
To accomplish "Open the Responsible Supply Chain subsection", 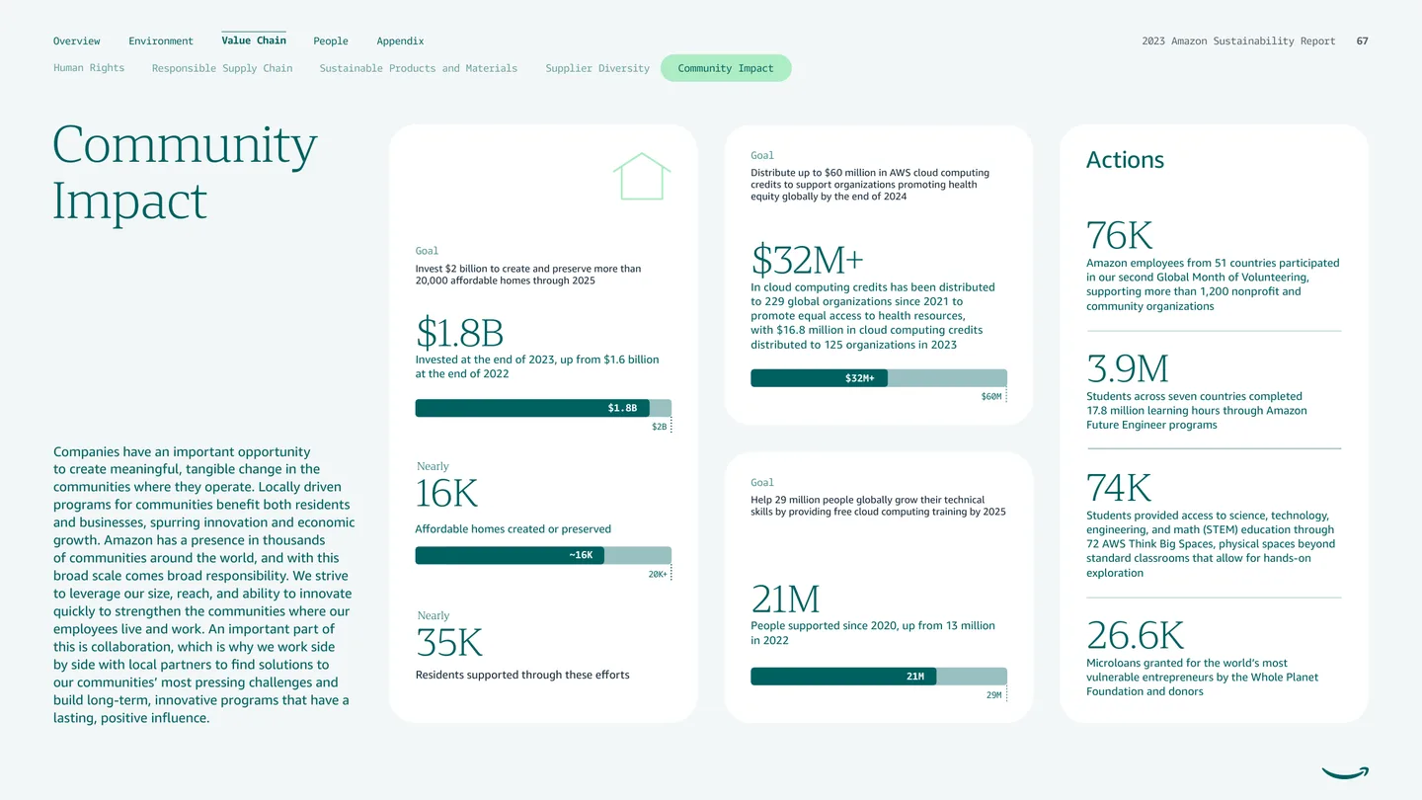I will [222, 68].
